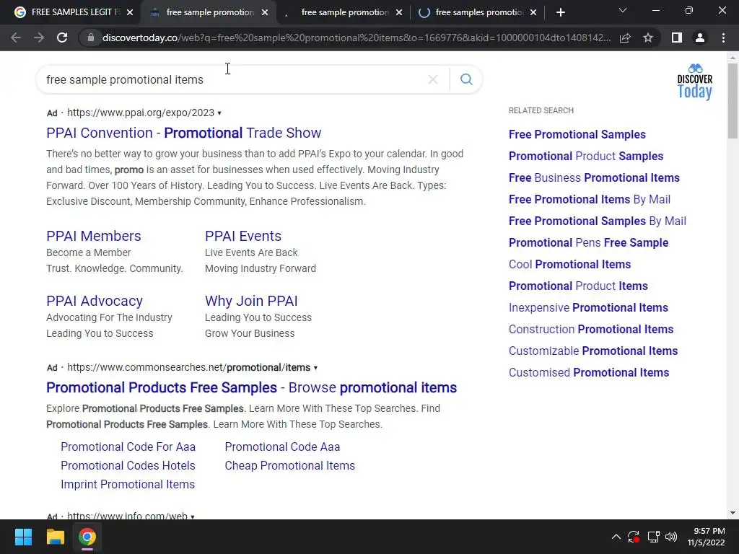The image size is (739, 554).
Task: Open Why Join PPAI sitelink
Action: [251, 301]
